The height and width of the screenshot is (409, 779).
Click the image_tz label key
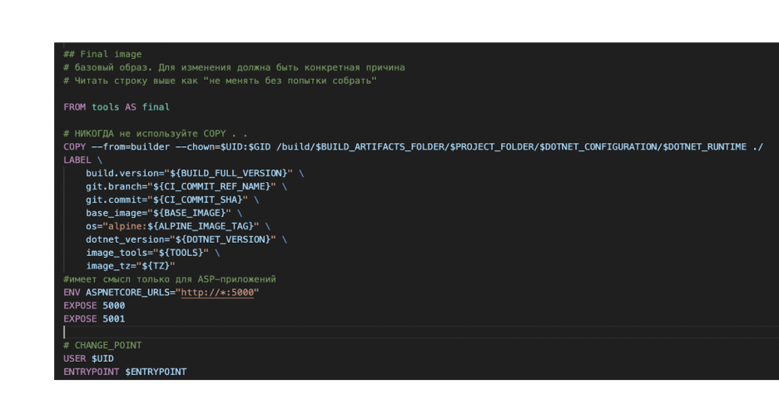pyautogui.click(x=107, y=266)
